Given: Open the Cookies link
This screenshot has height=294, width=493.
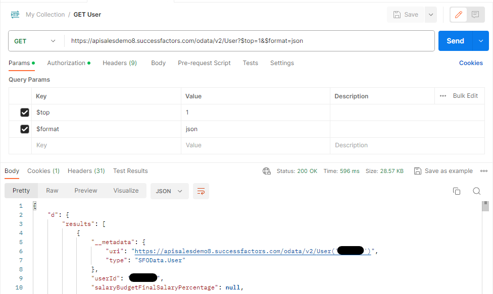Looking at the screenshot, I should pos(471,63).
